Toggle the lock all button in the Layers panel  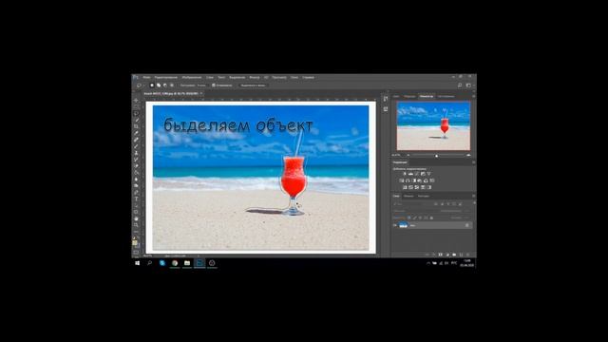(431, 218)
